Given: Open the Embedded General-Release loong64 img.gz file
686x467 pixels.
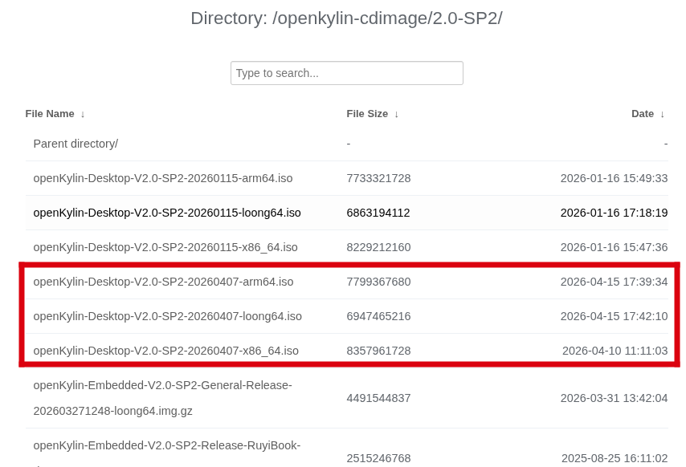Looking at the screenshot, I should [162, 398].
